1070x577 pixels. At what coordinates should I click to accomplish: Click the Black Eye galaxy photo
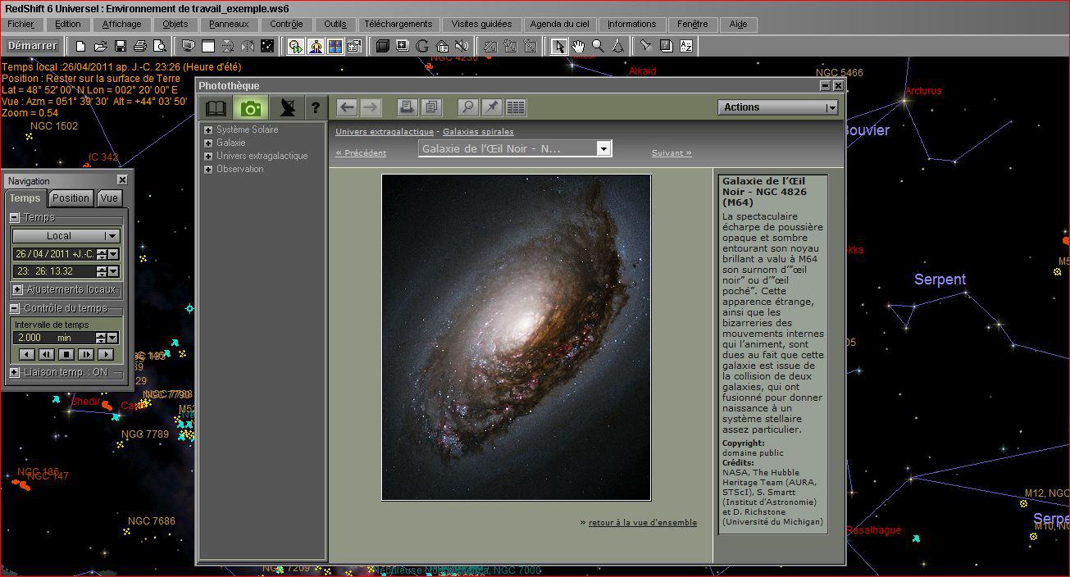(x=517, y=337)
